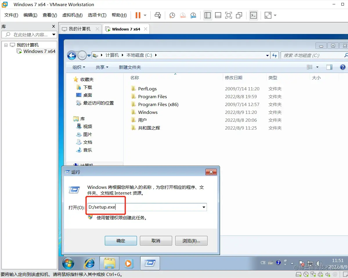
Task: Open the address bar history dropdown
Action: 267,55
